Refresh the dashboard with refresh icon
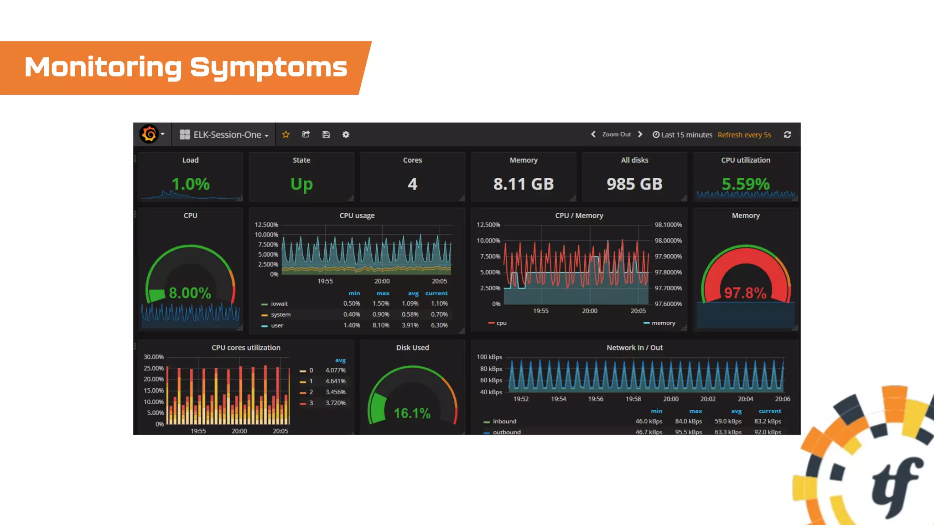Screen dimensions: 934x525 787,134
